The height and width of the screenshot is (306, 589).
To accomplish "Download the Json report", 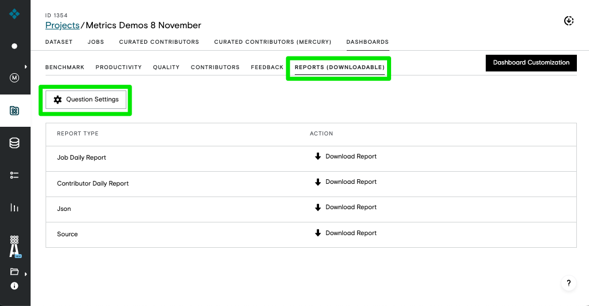I will [x=346, y=207].
